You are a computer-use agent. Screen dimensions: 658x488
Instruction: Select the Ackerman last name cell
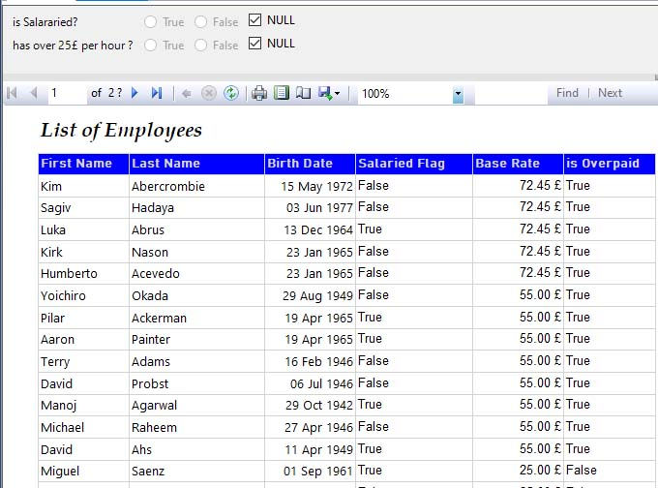point(196,318)
